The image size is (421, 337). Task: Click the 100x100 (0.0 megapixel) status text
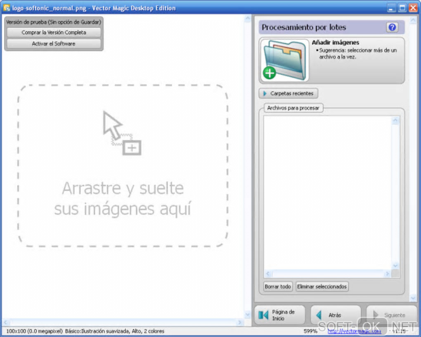pos(34,331)
